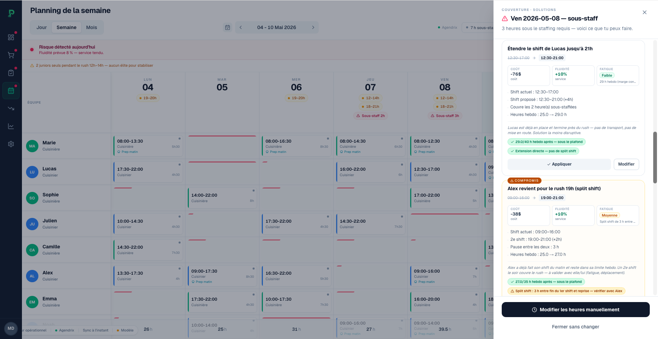The image size is (658, 339).
Task: Click Sync à l'instant in footer
Action: pyautogui.click(x=95, y=330)
